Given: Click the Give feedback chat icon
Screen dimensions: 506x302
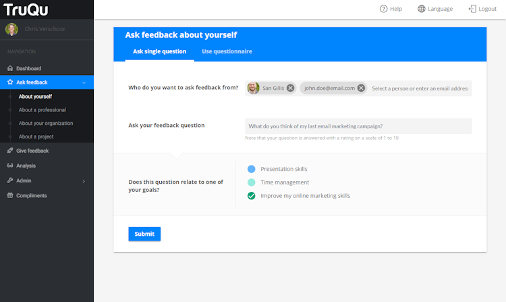Looking at the screenshot, I should coord(10,151).
